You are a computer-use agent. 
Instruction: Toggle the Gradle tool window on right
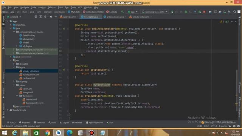[x=239, y=21]
